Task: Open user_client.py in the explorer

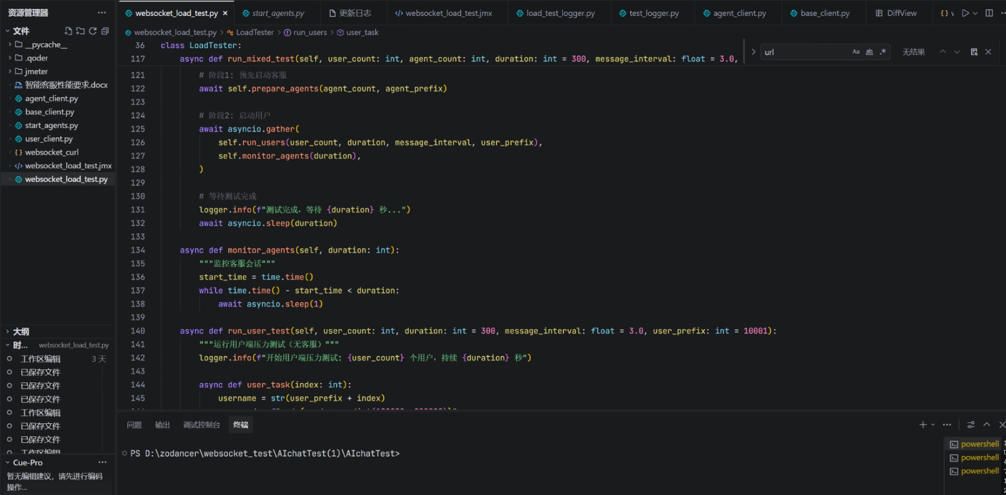Action: pyautogui.click(x=57, y=139)
